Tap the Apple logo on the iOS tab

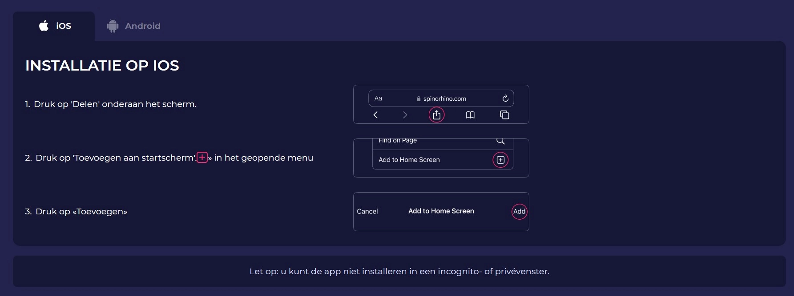click(x=43, y=26)
